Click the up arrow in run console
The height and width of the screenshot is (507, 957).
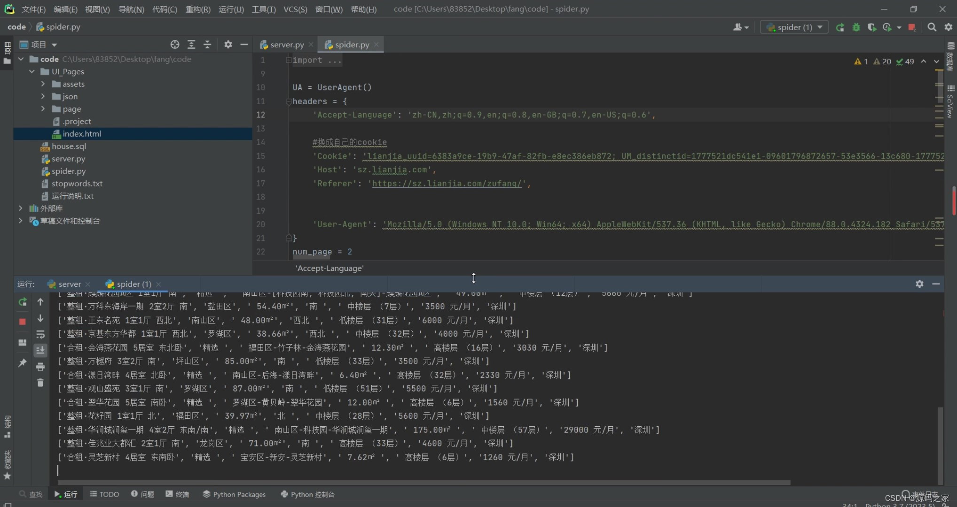pos(40,302)
